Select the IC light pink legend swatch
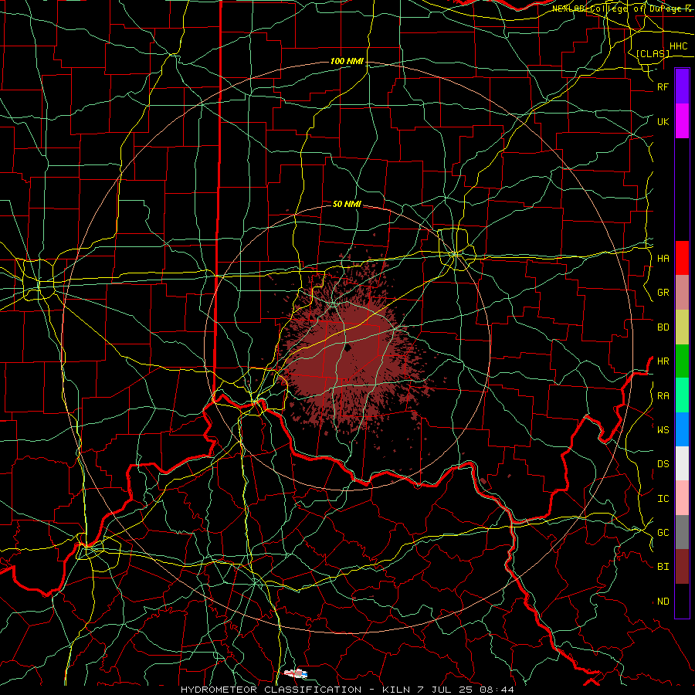The height and width of the screenshot is (695, 695). (x=682, y=498)
